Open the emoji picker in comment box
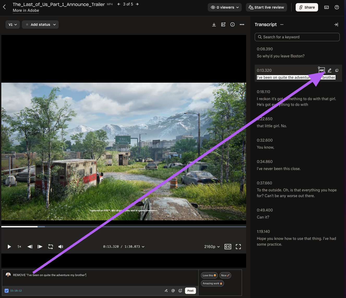This screenshot has width=346, height=298. coord(180,291)
